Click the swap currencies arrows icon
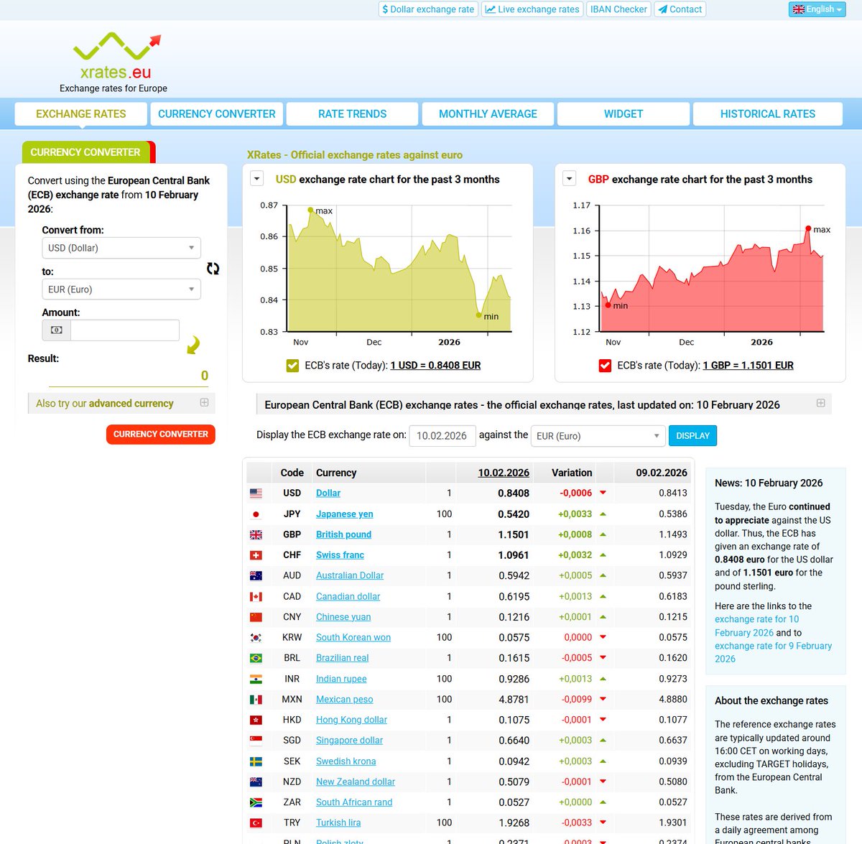 click(x=213, y=268)
